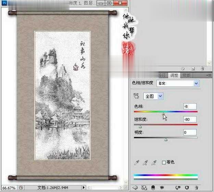214x192 pixels.
Task: Open the adjustments panel flyout menu
Action: 209,75
